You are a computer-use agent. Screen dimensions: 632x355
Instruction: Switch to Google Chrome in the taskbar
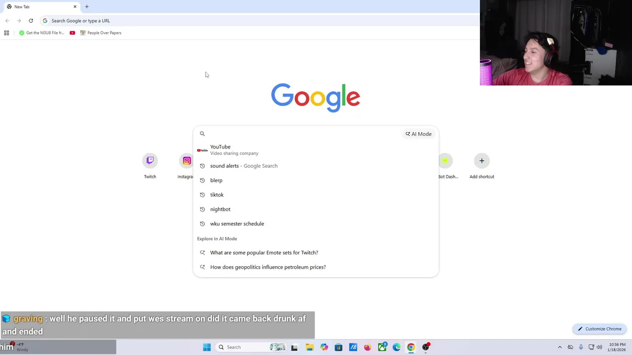click(411, 347)
